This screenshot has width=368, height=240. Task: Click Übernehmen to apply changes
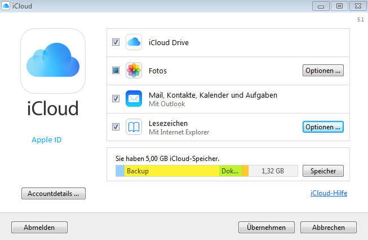[267, 228]
